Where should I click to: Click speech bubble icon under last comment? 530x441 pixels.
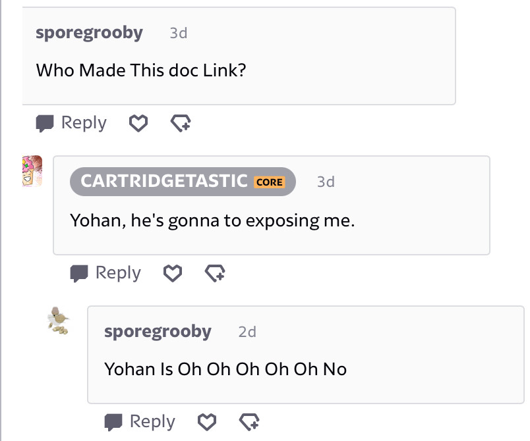point(113,423)
